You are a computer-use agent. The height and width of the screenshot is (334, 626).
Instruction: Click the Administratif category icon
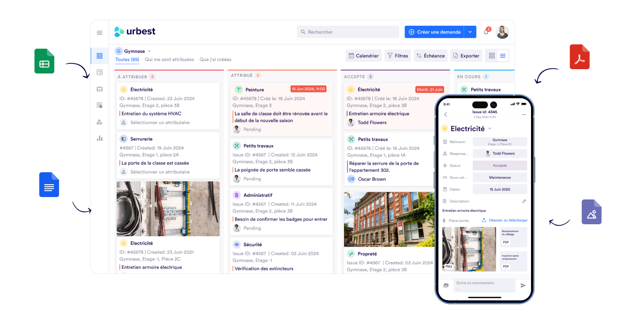coord(237,195)
